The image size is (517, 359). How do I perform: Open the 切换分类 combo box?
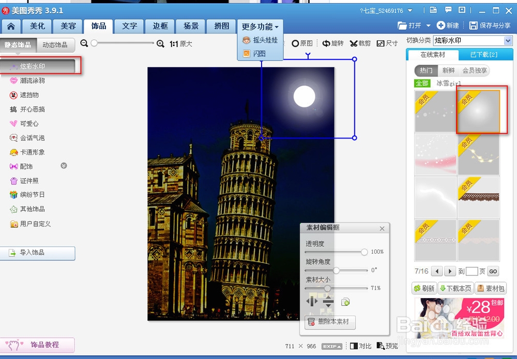[473, 40]
